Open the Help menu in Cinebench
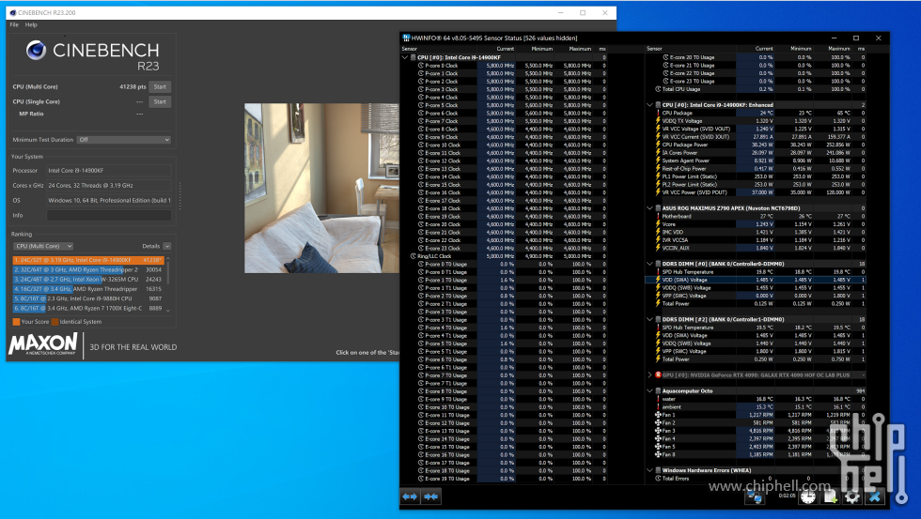921x519 pixels. coord(31,24)
